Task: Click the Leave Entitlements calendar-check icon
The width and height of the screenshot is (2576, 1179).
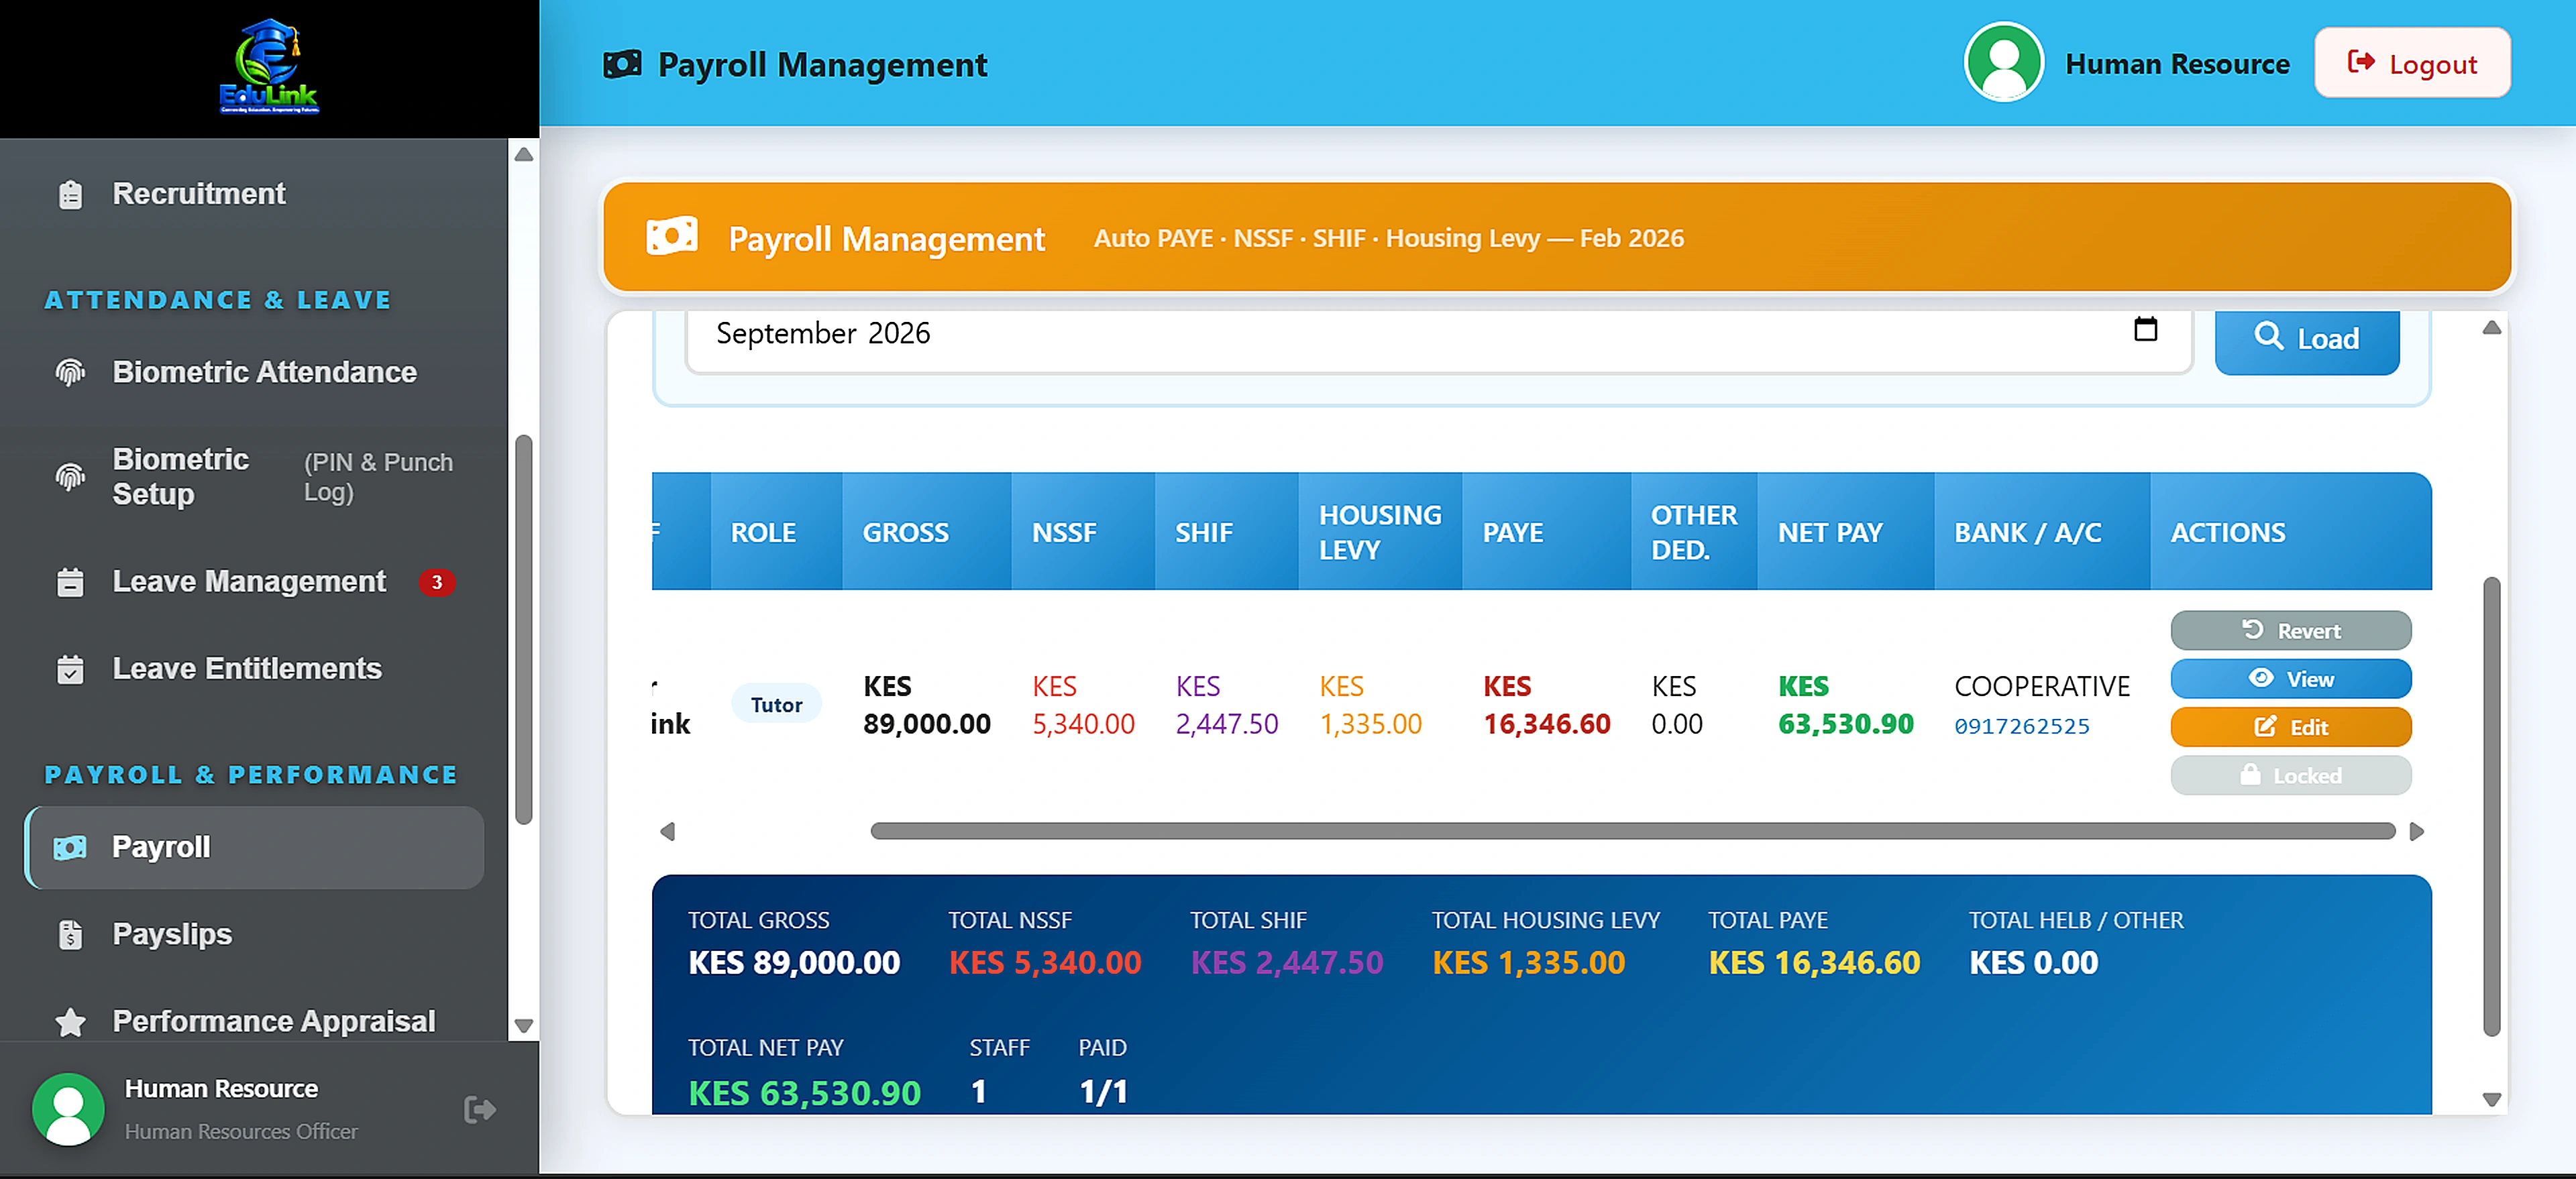Action: click(x=70, y=669)
